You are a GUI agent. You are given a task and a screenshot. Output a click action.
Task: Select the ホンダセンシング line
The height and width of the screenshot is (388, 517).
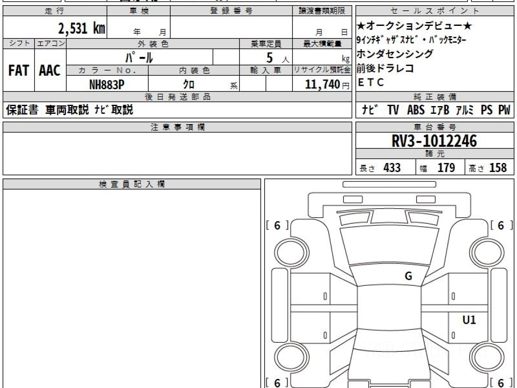pos(396,54)
